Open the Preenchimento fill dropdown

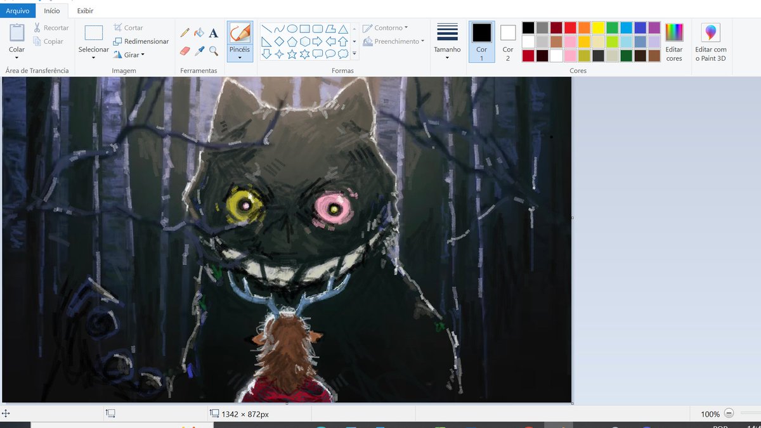click(394, 41)
